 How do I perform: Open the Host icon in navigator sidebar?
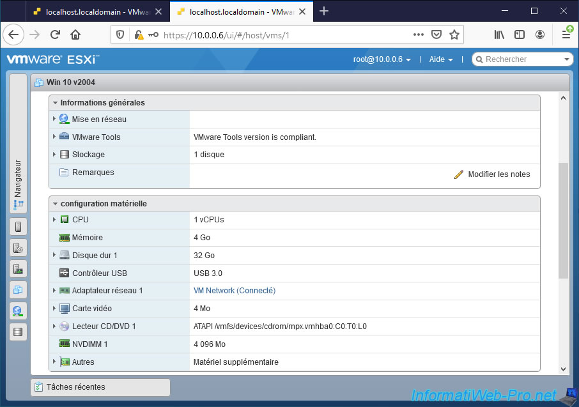(18, 226)
